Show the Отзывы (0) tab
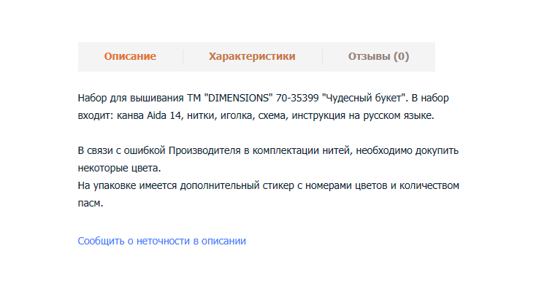 378,56
